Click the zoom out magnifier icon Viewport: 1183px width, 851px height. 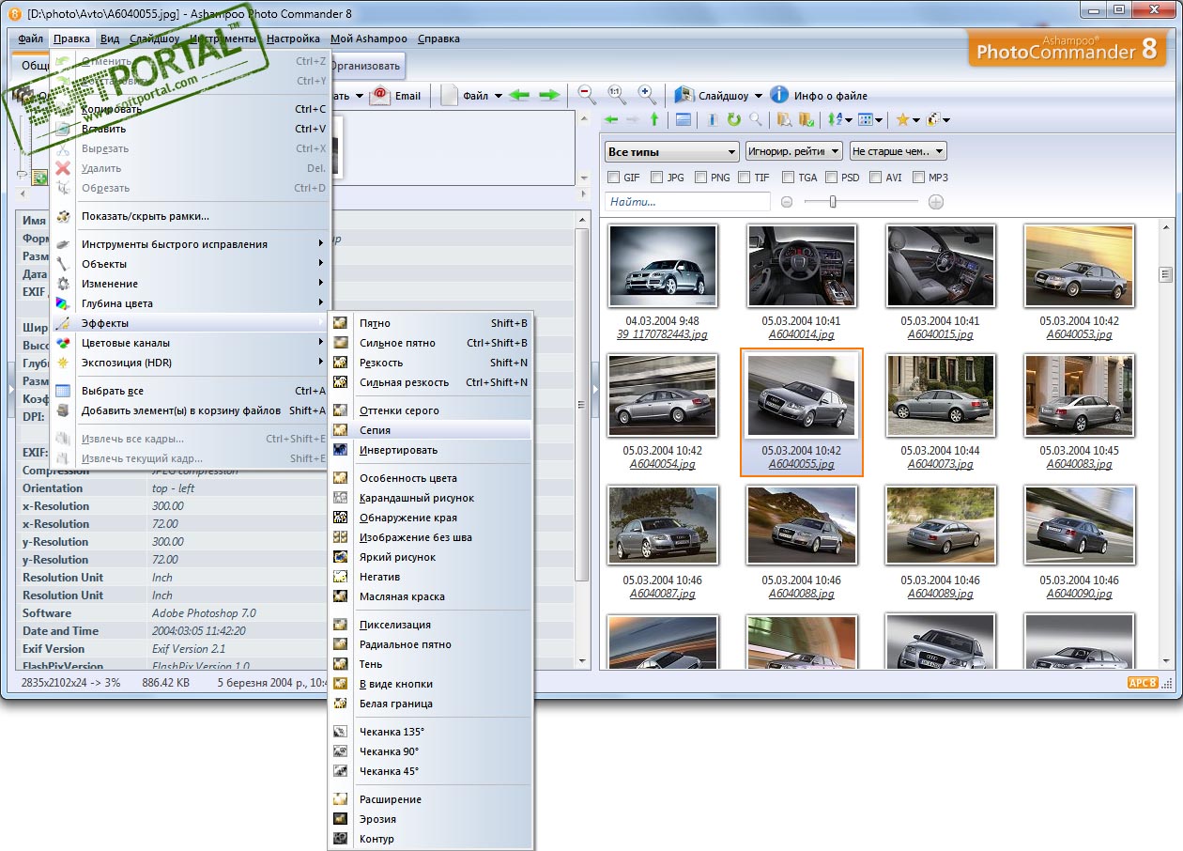pyautogui.click(x=587, y=95)
